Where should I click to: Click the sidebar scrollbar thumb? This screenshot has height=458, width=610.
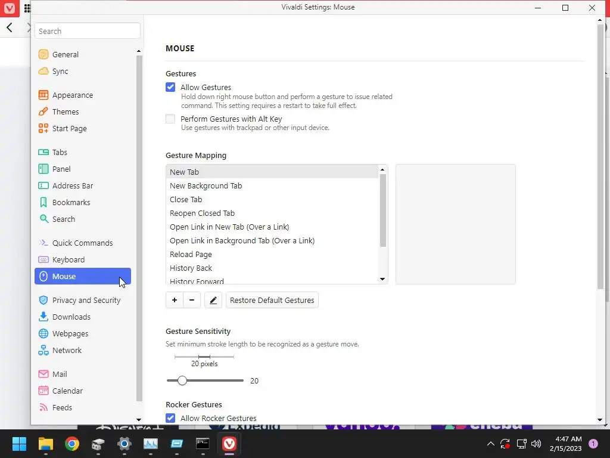tap(139, 228)
